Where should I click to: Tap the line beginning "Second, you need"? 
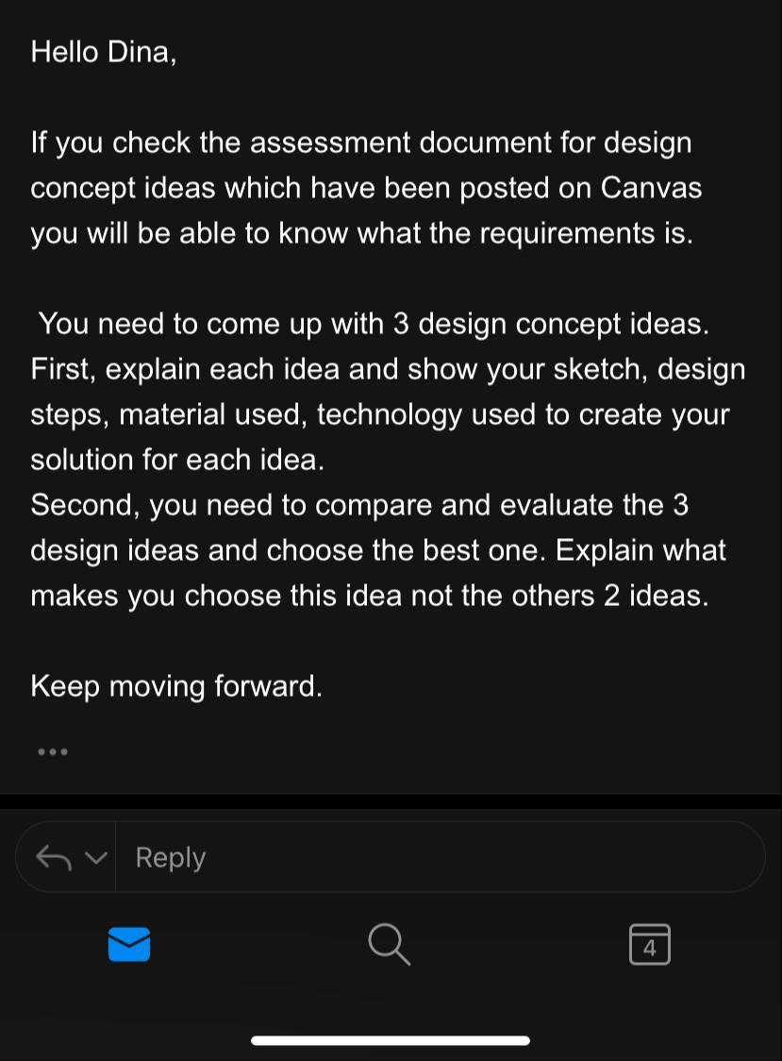(360, 505)
